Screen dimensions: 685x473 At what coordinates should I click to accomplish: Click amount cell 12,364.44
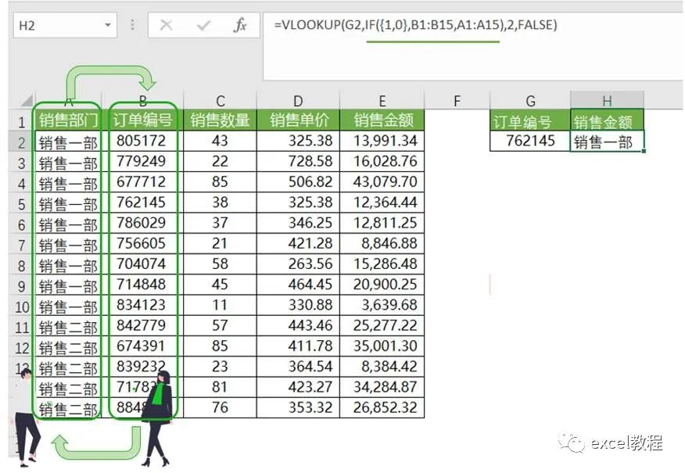pyautogui.click(x=382, y=202)
